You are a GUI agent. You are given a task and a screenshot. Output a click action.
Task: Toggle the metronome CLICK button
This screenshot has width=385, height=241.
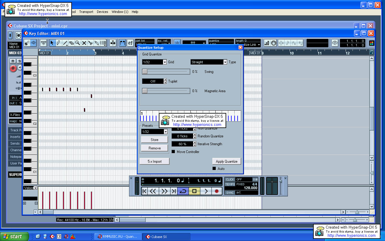[x=230, y=180]
